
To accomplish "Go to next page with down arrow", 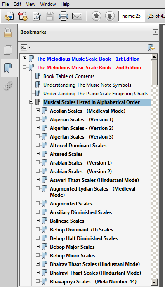I will [110, 16].
